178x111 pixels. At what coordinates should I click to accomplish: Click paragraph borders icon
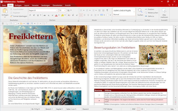click(x=108, y=15)
